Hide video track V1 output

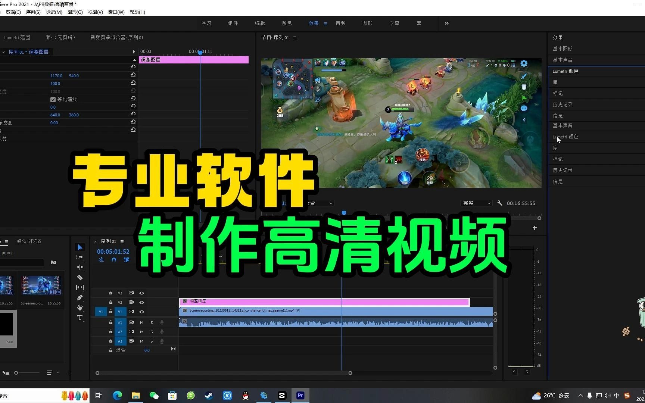tap(141, 312)
